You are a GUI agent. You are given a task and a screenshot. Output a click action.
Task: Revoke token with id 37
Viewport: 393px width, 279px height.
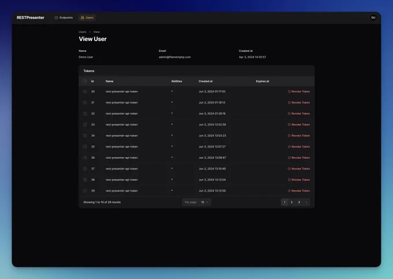pos(299,169)
